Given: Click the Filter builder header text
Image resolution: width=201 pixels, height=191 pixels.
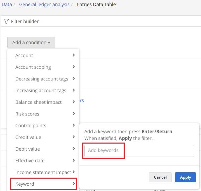Looking at the screenshot, I should [25, 21].
